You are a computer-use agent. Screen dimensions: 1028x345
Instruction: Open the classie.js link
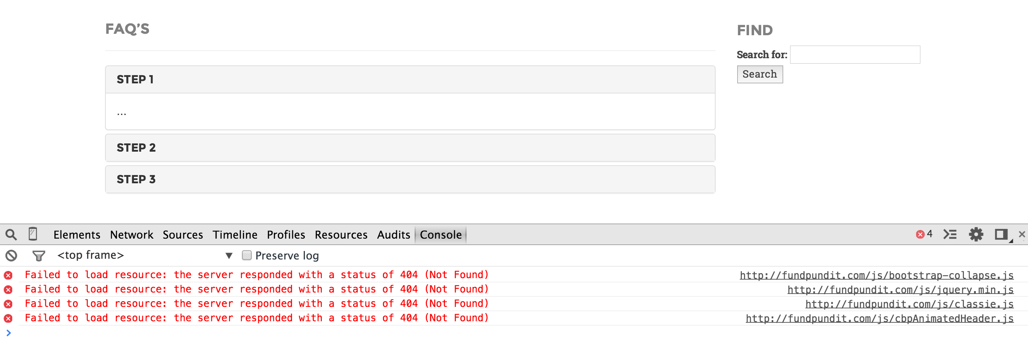tap(909, 304)
